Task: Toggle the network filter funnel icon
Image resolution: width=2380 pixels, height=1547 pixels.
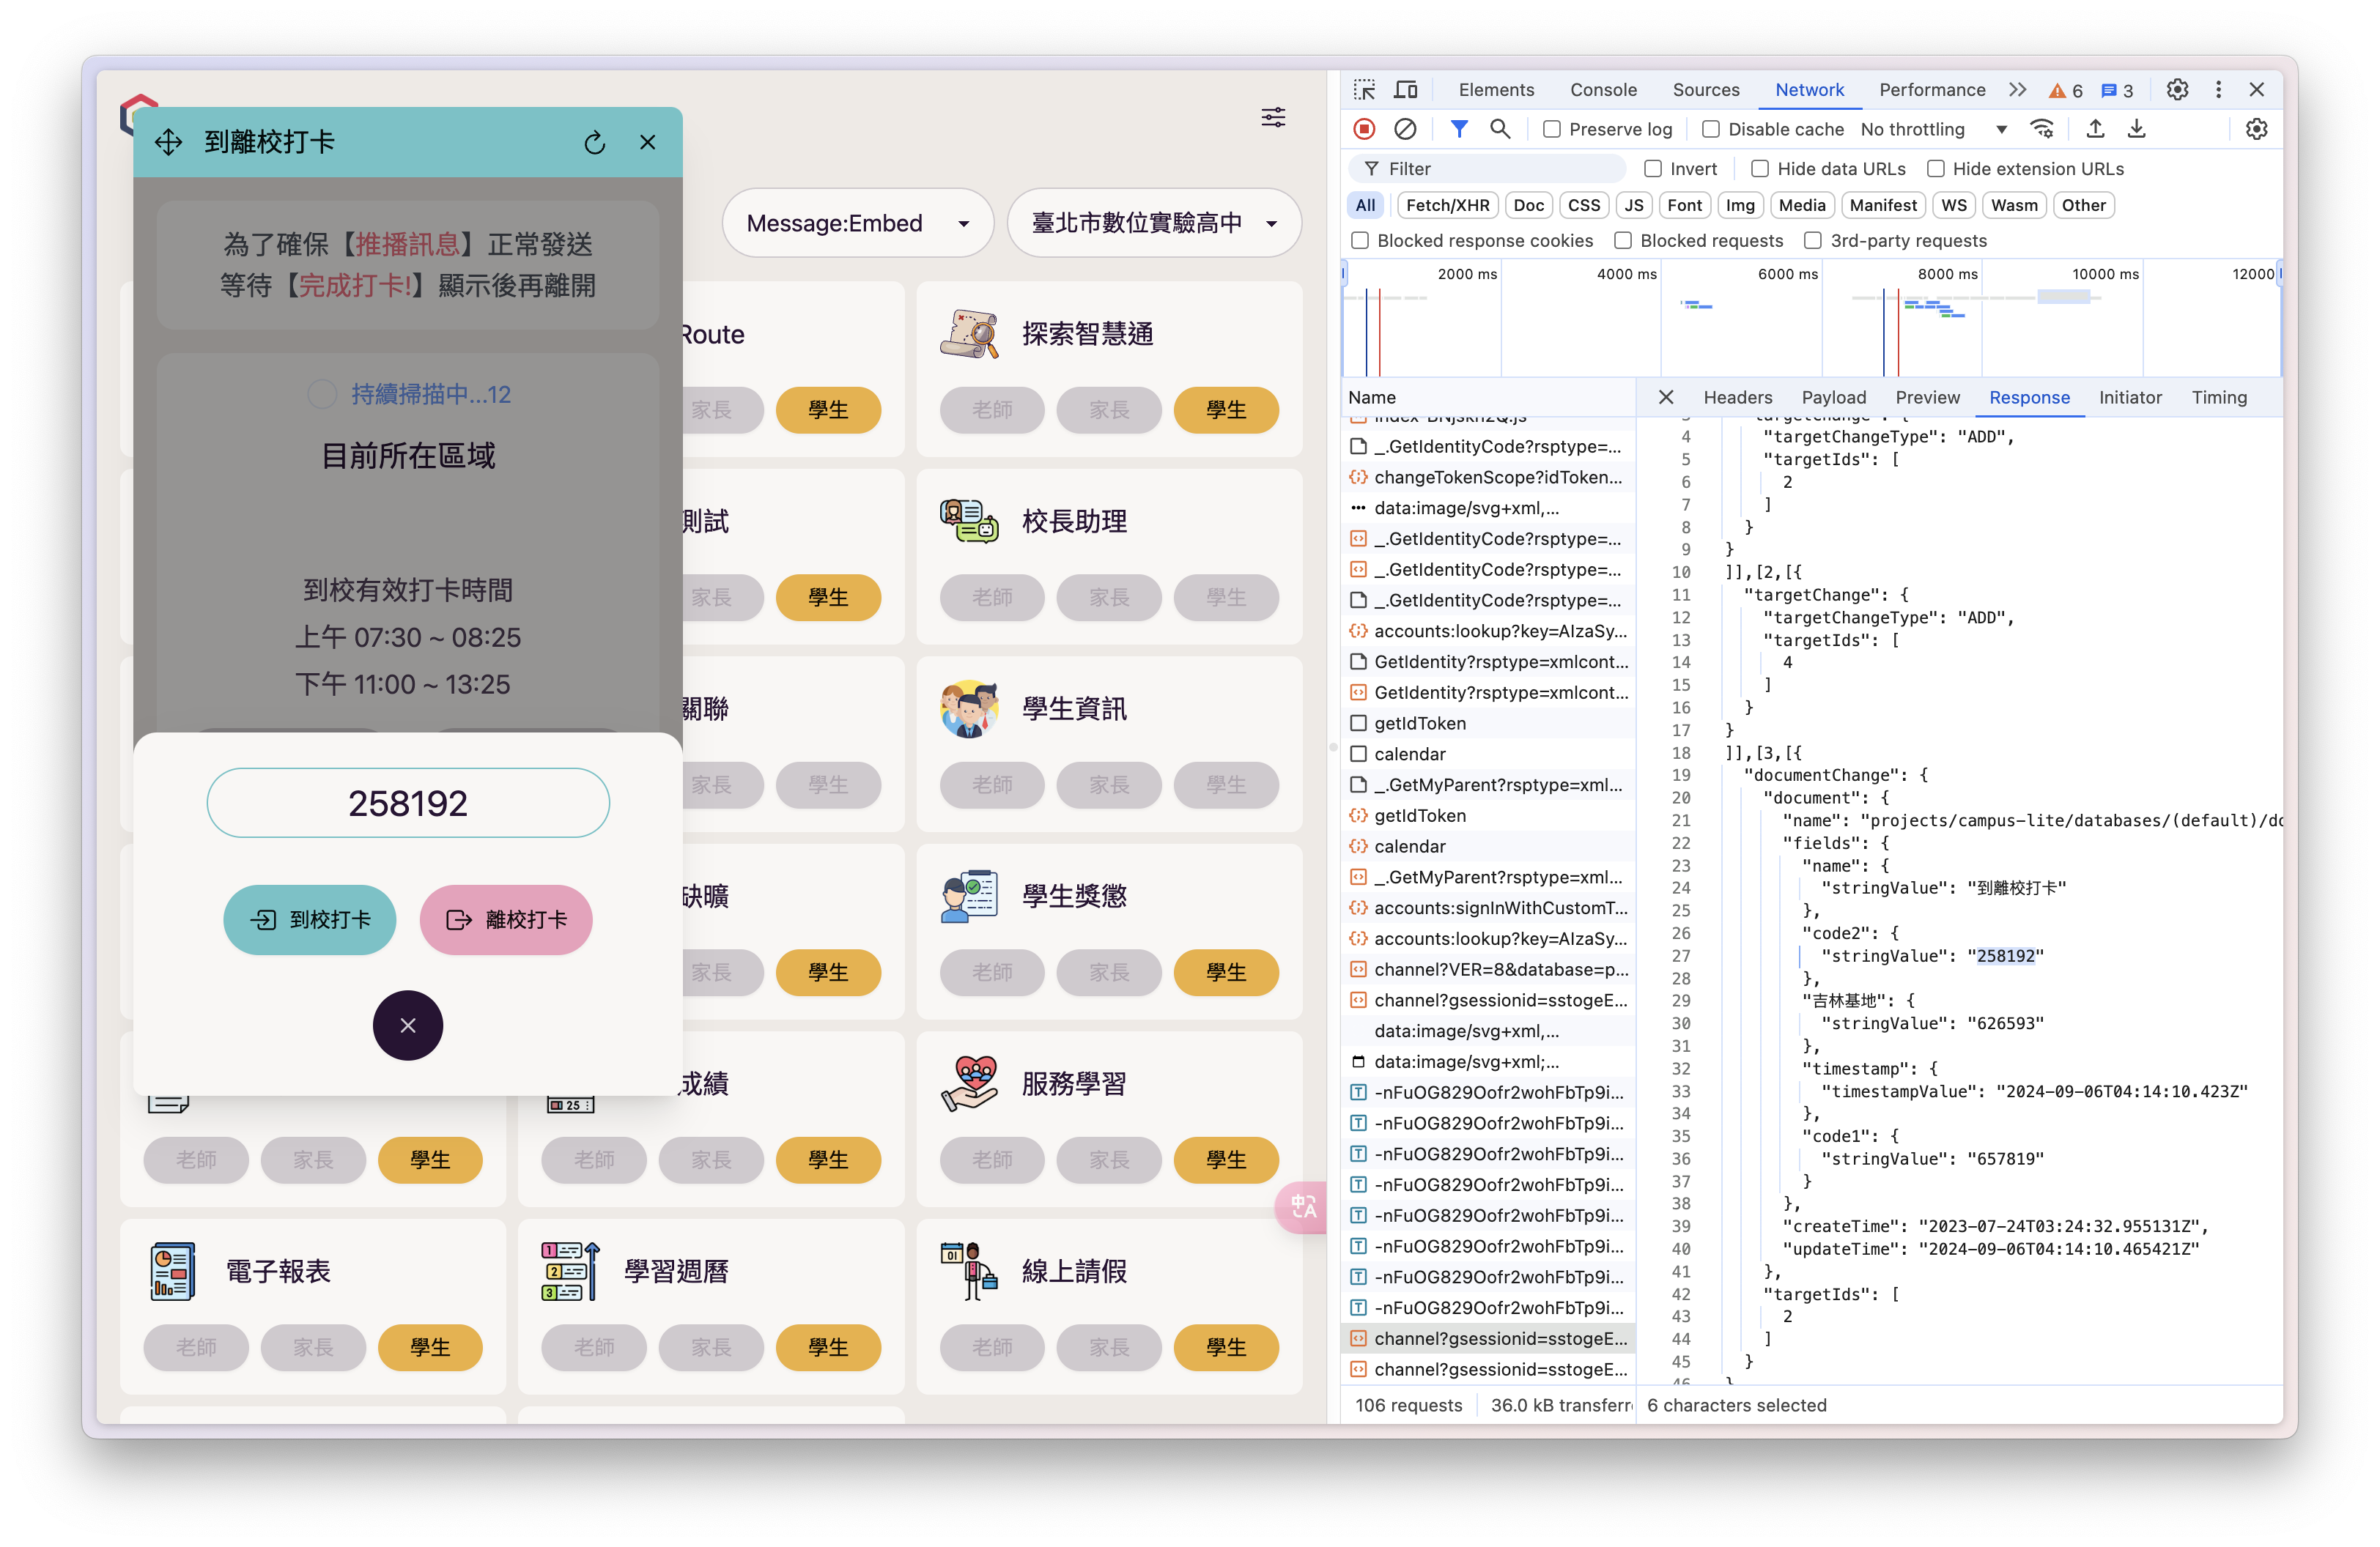Action: tap(1459, 129)
